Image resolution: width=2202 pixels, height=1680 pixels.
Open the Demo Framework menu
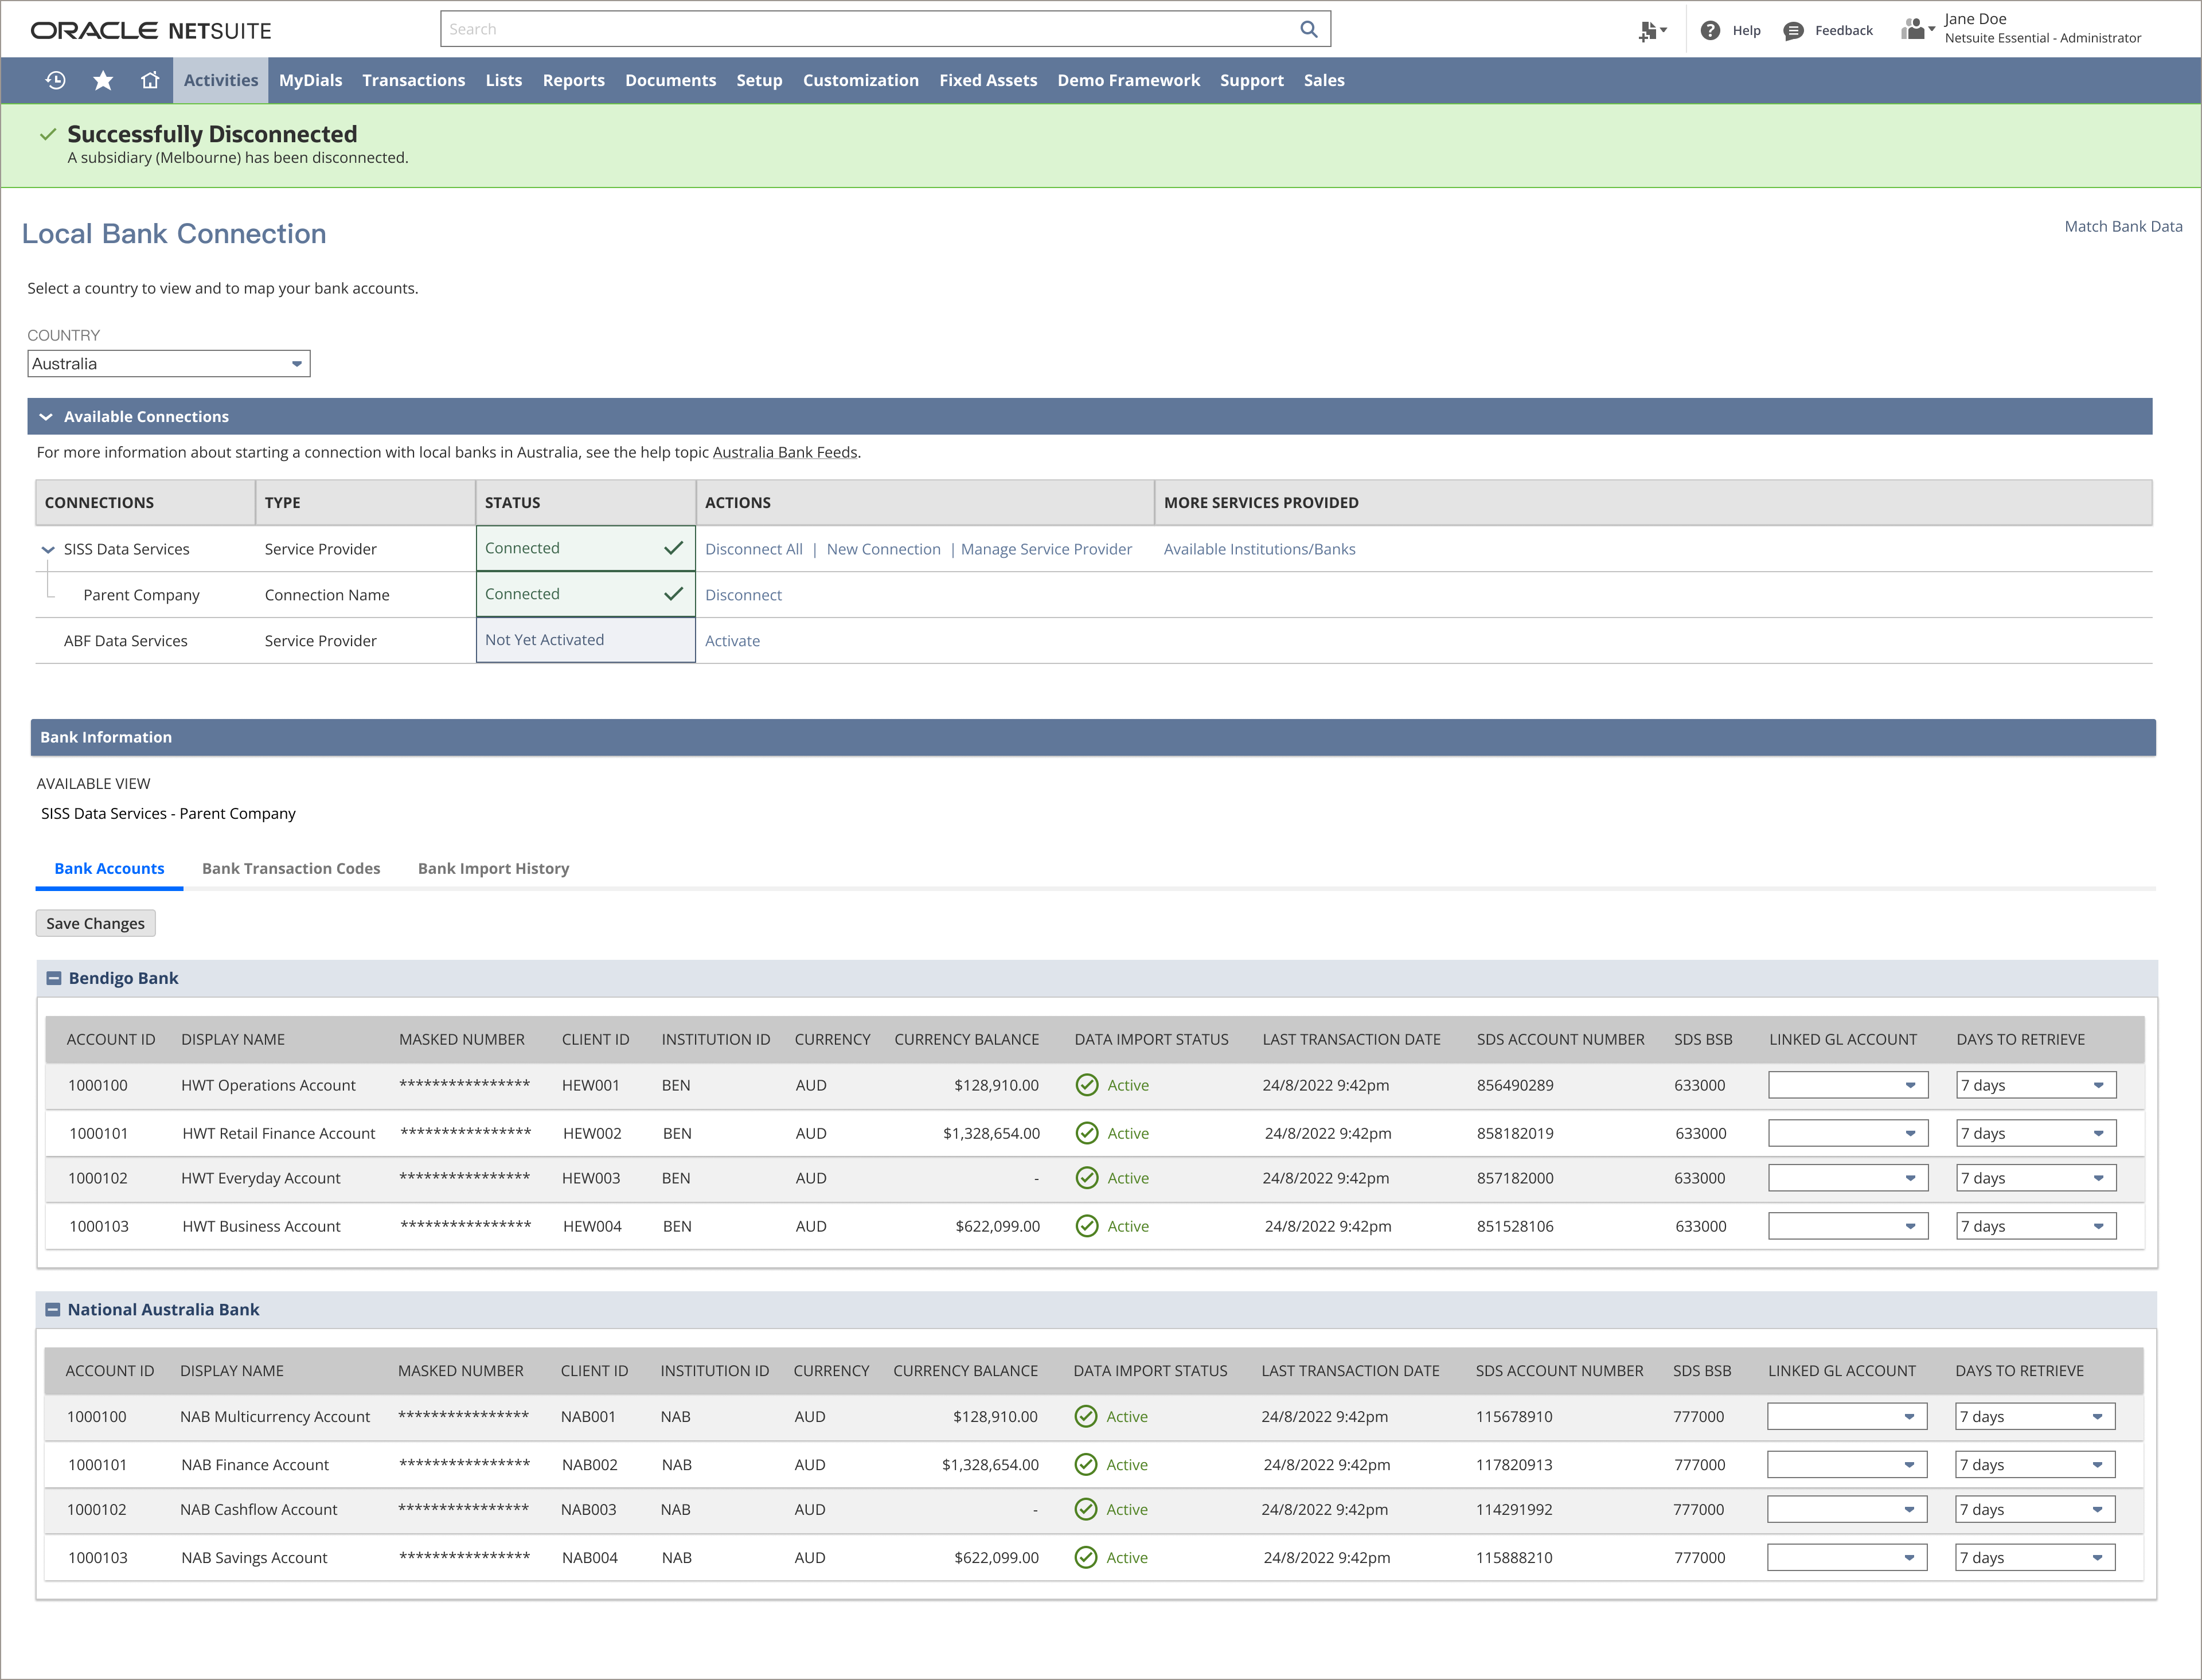tap(1128, 80)
